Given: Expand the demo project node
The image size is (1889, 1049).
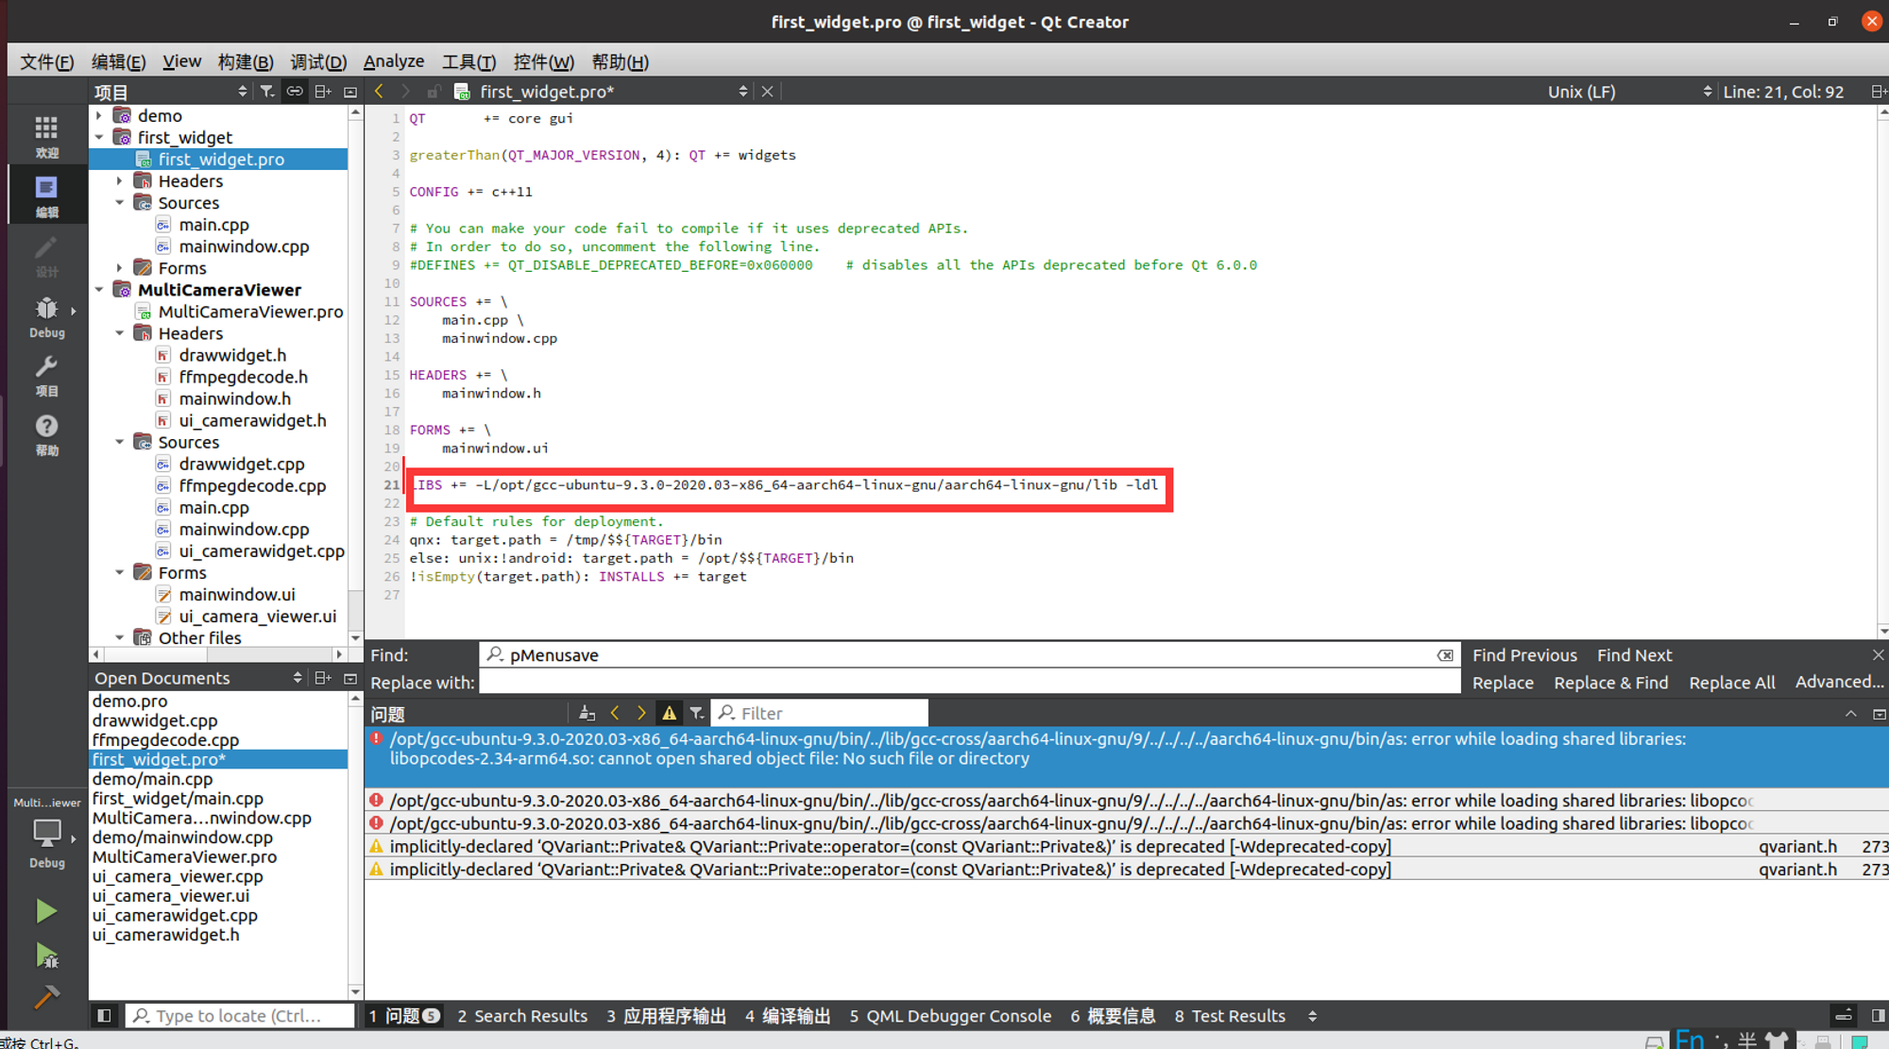Looking at the screenshot, I should [99, 115].
